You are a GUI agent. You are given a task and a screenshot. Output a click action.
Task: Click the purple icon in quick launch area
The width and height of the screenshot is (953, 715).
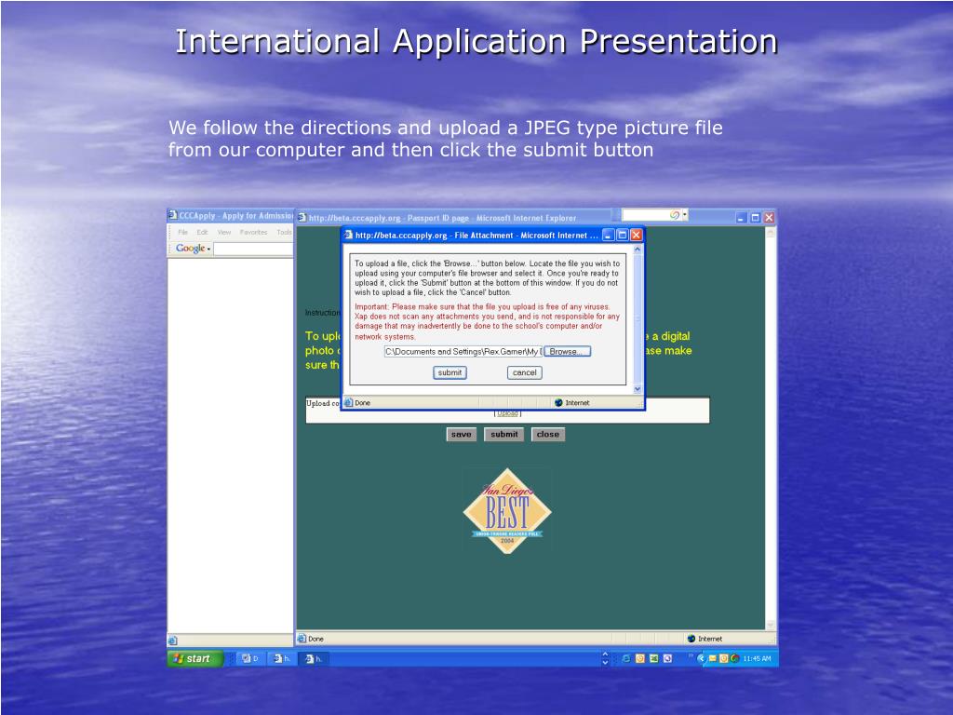click(x=668, y=658)
